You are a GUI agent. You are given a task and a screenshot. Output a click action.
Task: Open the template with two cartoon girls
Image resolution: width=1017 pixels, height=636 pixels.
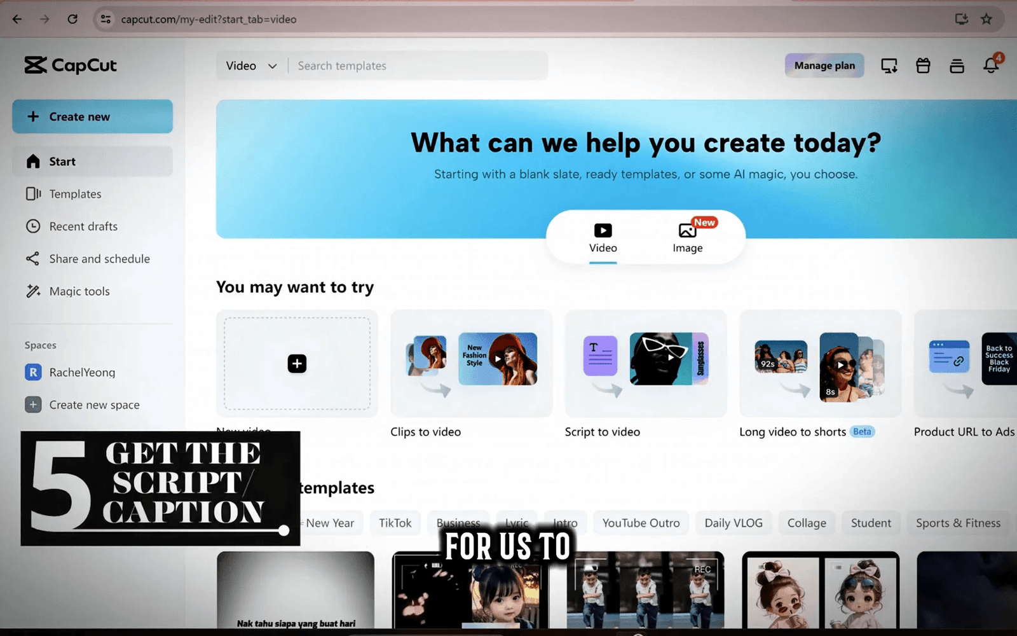(x=821, y=590)
